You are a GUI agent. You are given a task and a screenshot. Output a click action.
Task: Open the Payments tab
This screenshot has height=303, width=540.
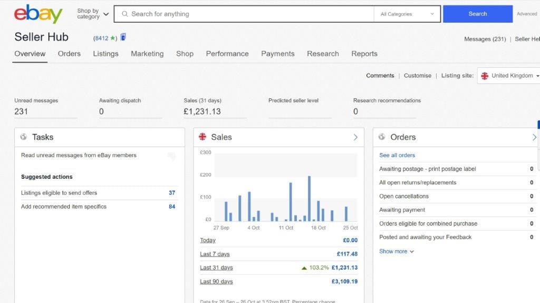coord(278,54)
